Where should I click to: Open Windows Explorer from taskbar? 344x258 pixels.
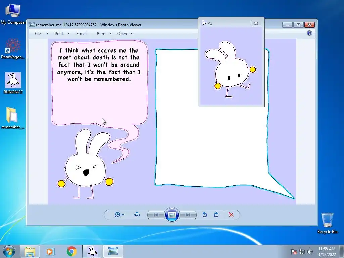coord(30,251)
